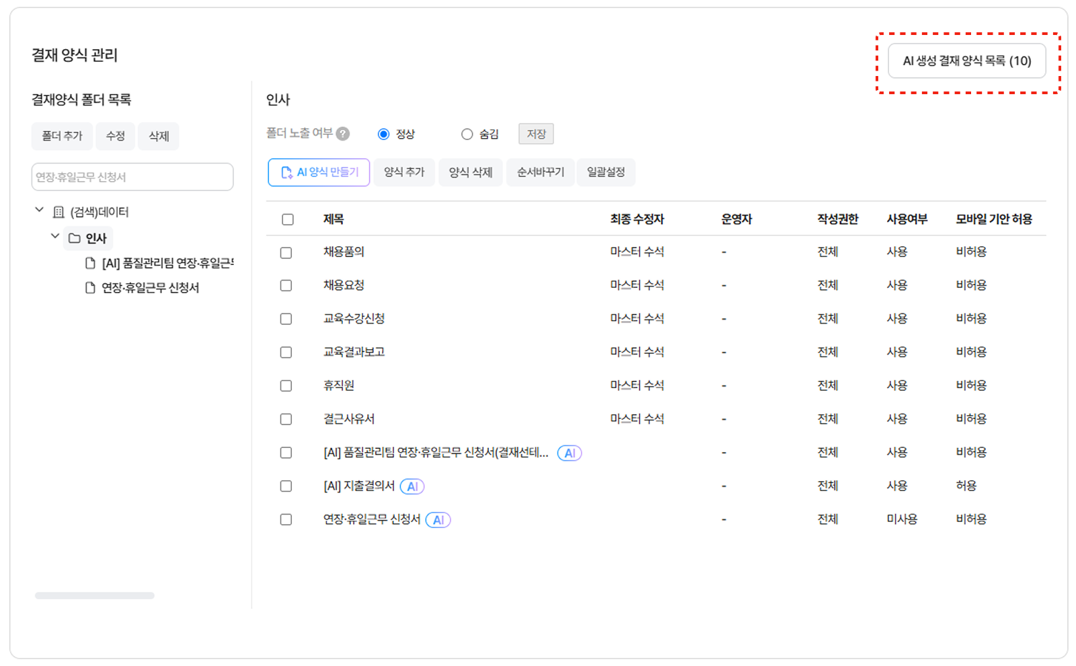Click the AI badge on 지출결의서 row
This screenshot has height=666, width=1076.
coord(412,486)
